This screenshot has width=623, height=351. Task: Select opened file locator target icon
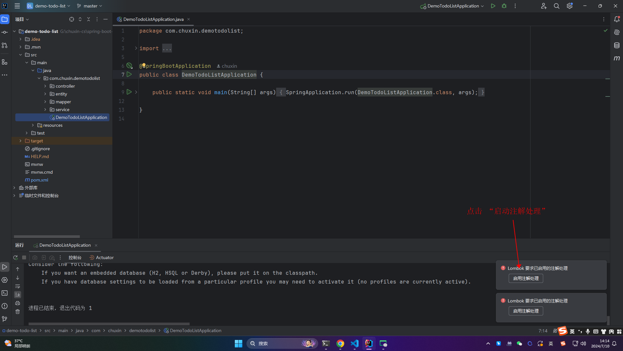pyautogui.click(x=72, y=19)
